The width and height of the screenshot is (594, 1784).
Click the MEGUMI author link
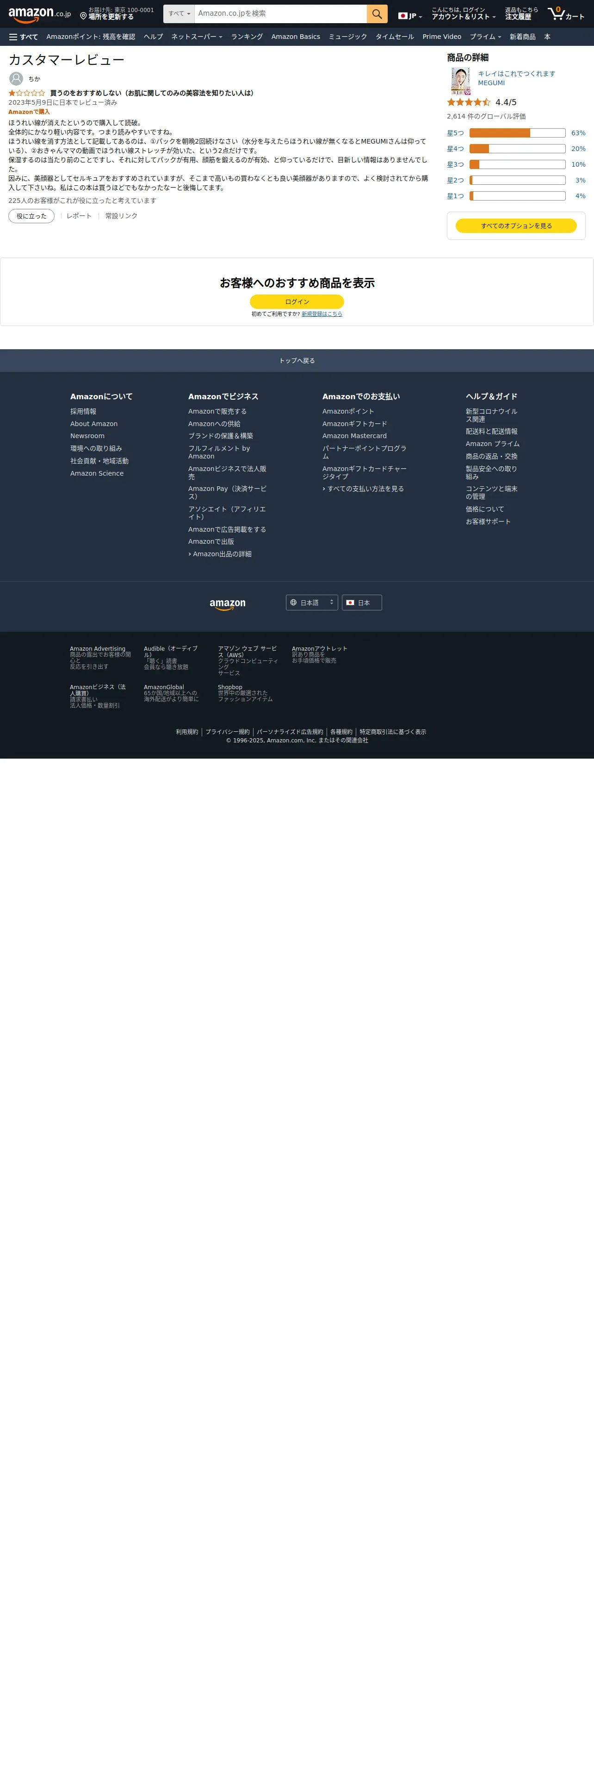coord(491,83)
